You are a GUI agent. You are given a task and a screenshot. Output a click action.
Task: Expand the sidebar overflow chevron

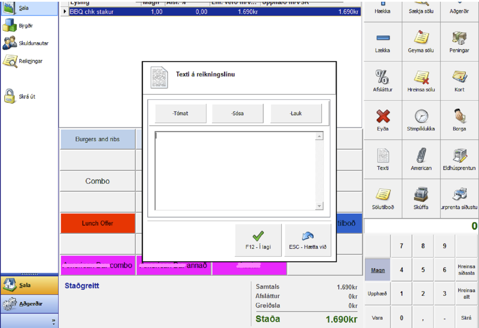pos(53,321)
